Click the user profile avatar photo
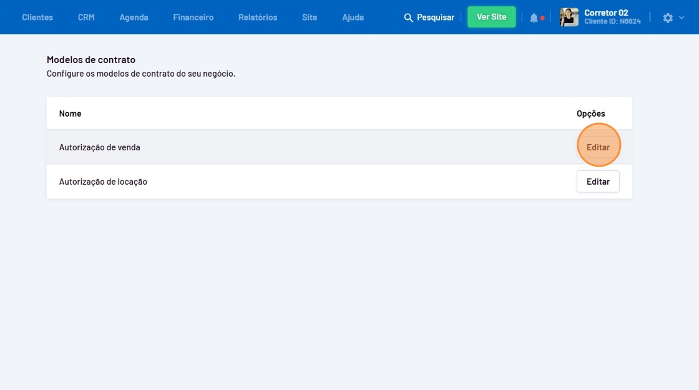The height and width of the screenshot is (390, 699). 569,17
